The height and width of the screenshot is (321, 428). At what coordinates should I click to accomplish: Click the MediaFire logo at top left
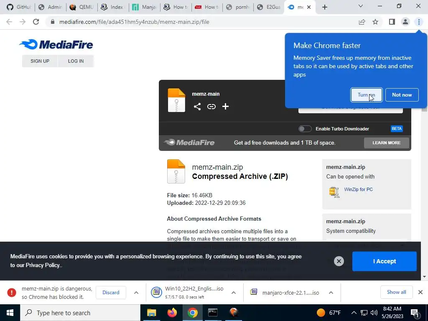(x=56, y=44)
